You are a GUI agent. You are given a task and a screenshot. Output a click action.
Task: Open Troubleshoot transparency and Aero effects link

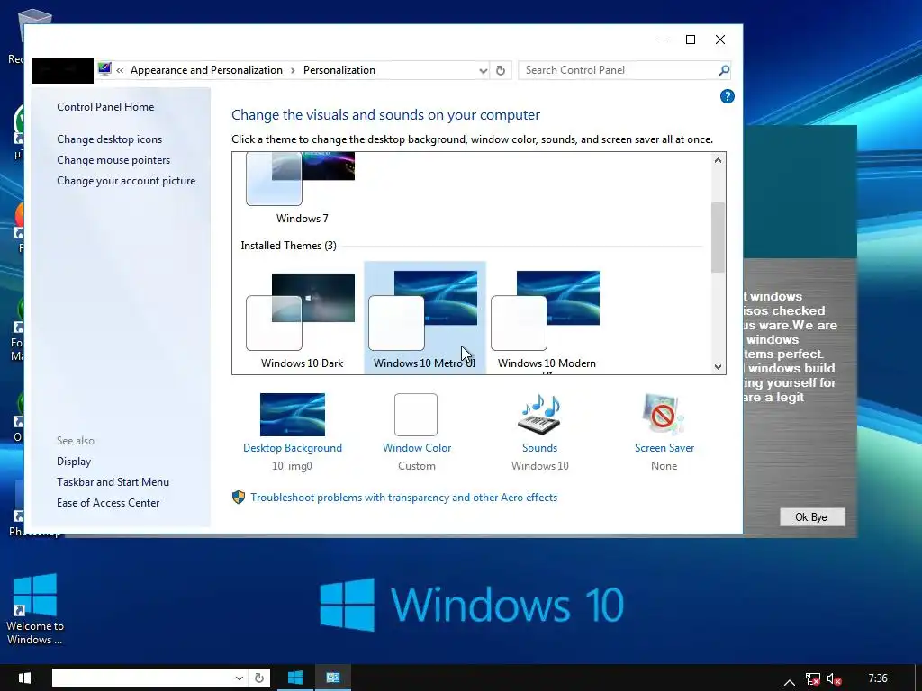coord(404,497)
